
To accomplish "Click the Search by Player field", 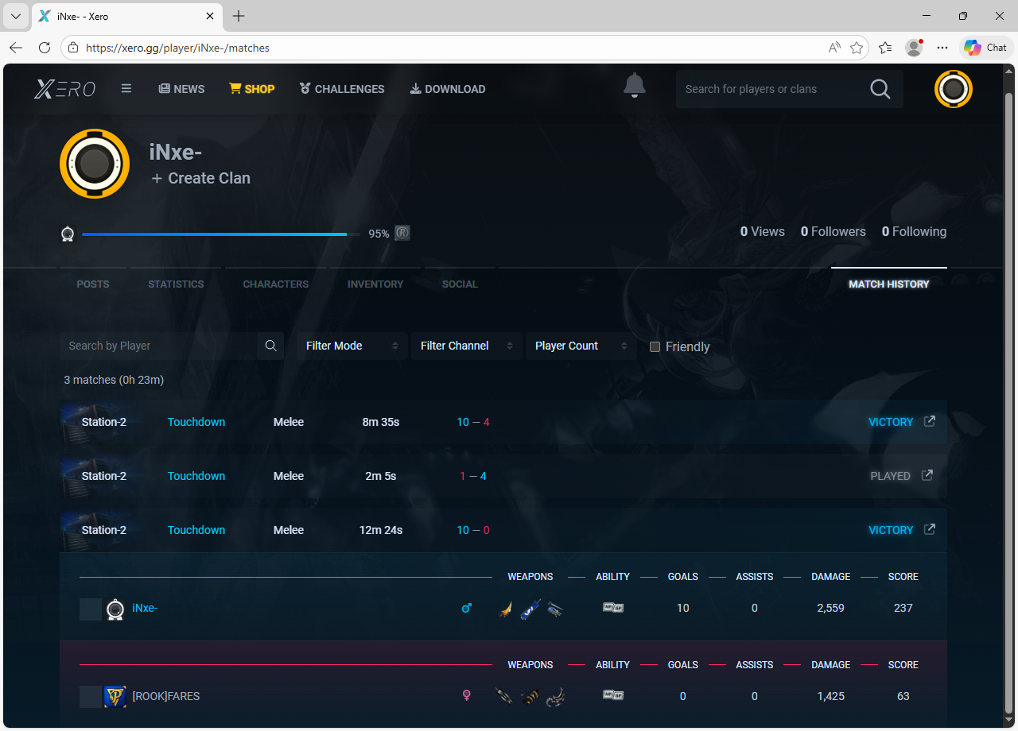I will tap(157, 346).
